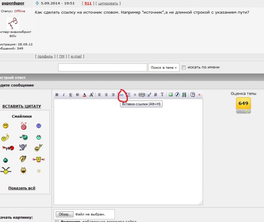Screen dimensions: 264x222
Task: Open post number 911 link
Action: pyautogui.click(x=88, y=3)
